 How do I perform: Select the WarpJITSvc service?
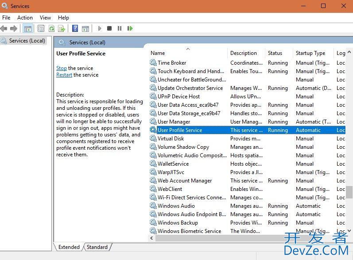[x=247, y=172]
